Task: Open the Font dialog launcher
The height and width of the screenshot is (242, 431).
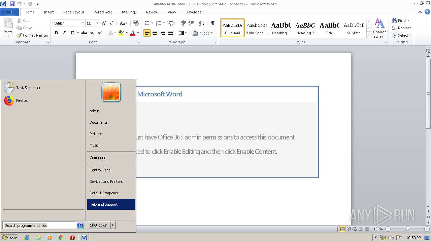Action: [138, 42]
